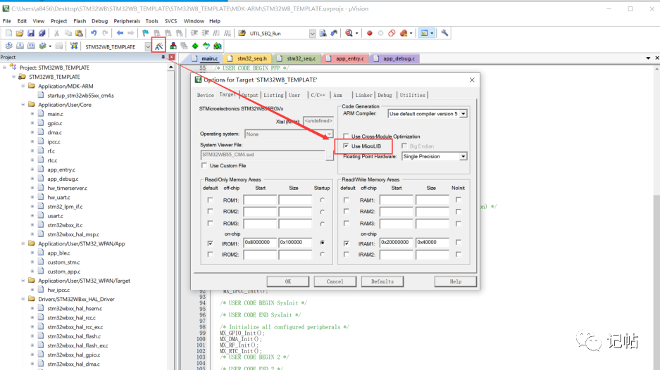Open the editor tab list dropdown arrow

tap(648, 58)
